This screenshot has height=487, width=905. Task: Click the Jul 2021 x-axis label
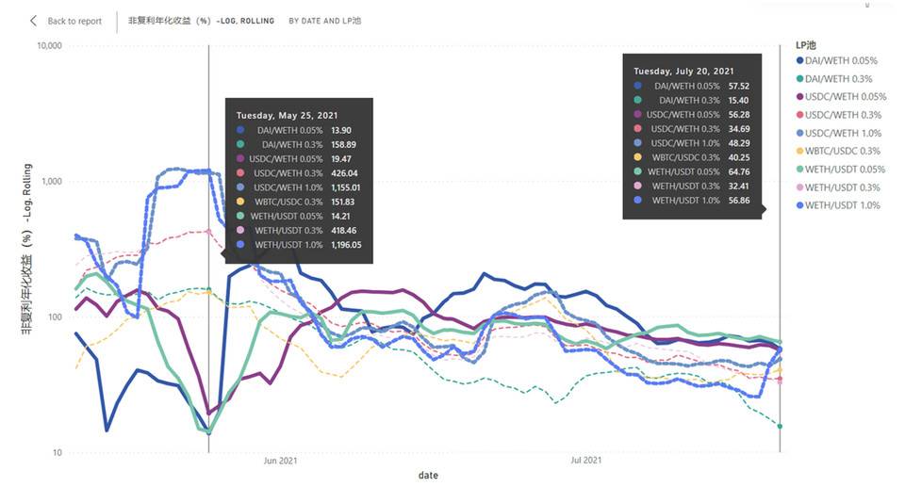(x=586, y=461)
